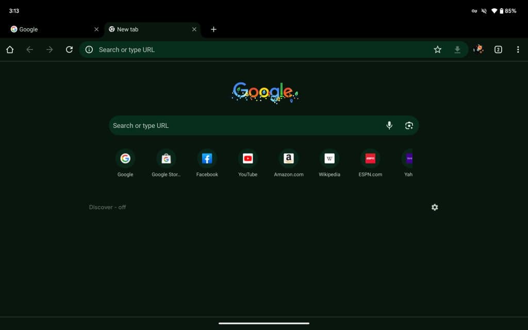Reload the current page
This screenshot has height=330, width=528.
70,49
